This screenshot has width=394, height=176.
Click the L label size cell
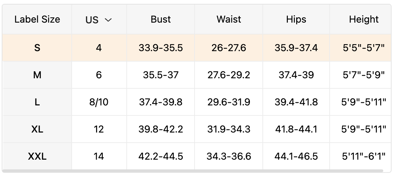point(37,102)
